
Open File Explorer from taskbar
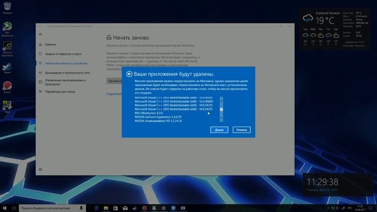point(106,208)
